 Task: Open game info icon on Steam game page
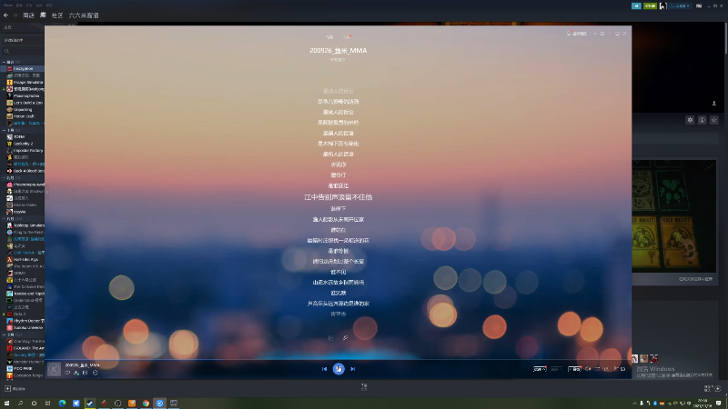click(702, 120)
